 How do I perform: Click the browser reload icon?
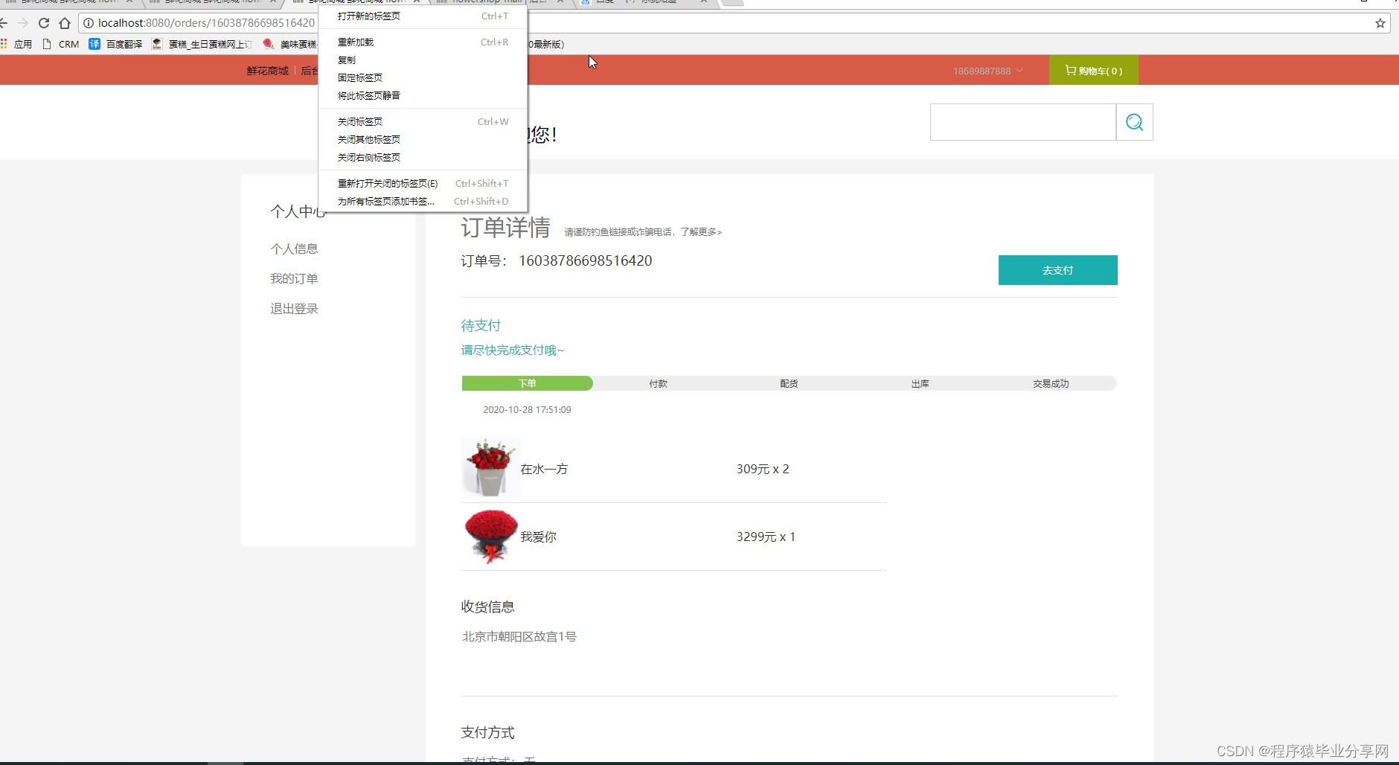click(44, 23)
